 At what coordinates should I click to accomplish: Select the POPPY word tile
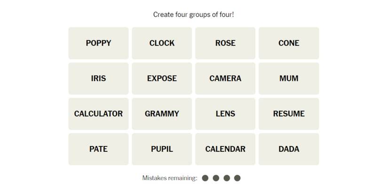click(98, 43)
